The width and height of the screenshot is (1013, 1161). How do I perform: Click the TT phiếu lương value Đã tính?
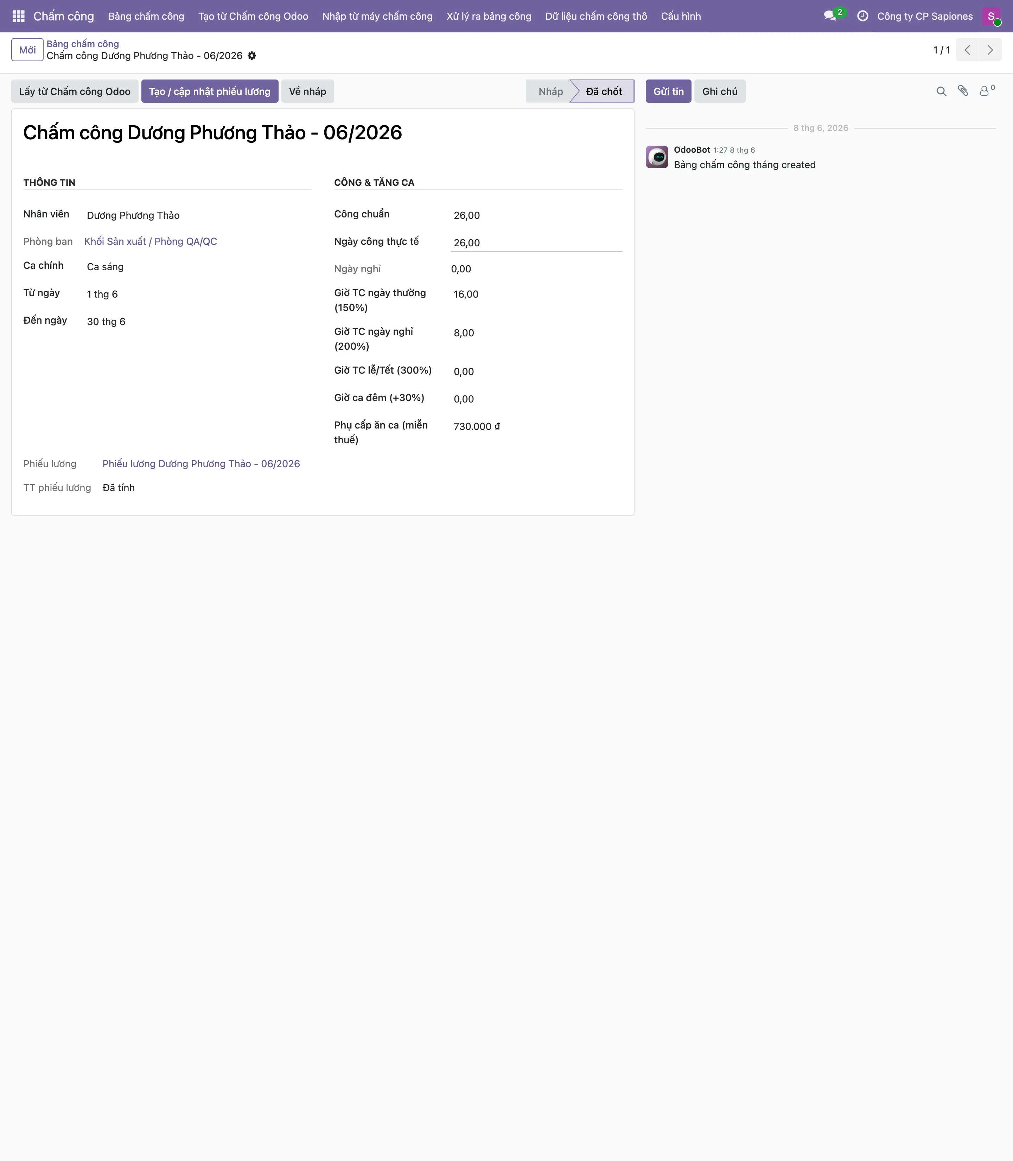tap(119, 488)
